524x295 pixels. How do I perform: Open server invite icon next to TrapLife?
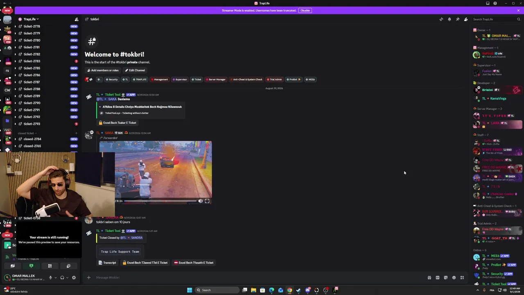(x=77, y=19)
